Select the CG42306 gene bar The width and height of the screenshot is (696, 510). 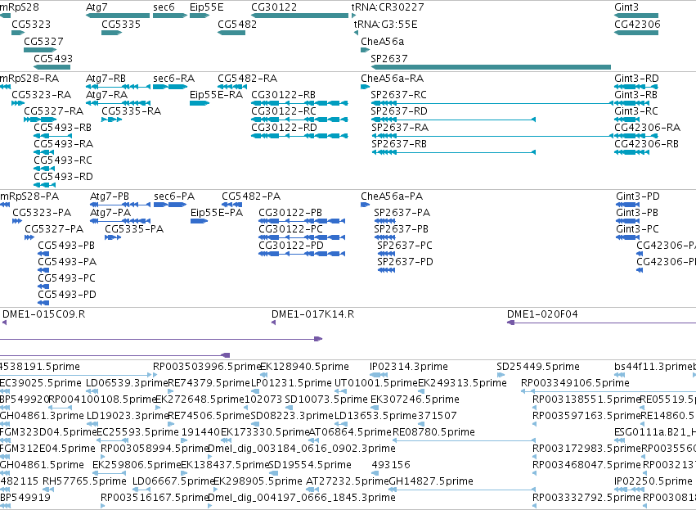[636, 33]
